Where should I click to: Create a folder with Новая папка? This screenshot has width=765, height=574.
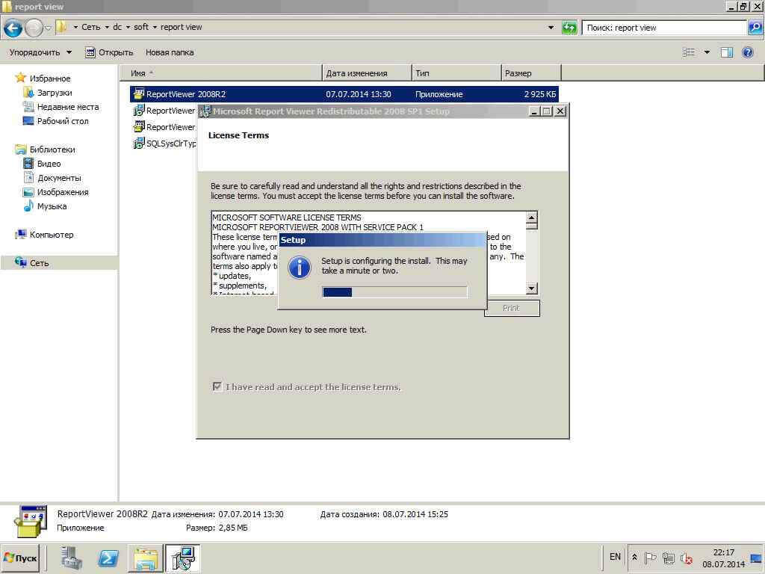(170, 52)
